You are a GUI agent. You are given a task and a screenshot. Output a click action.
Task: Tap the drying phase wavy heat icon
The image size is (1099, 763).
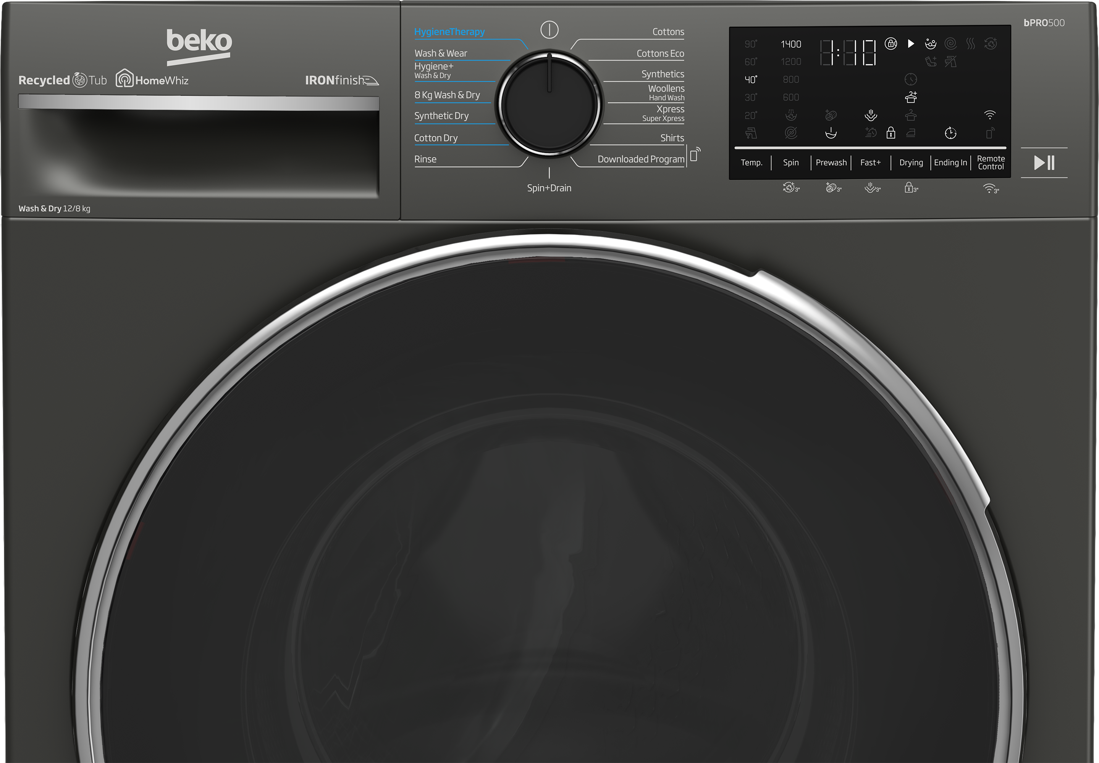pyautogui.click(x=970, y=43)
